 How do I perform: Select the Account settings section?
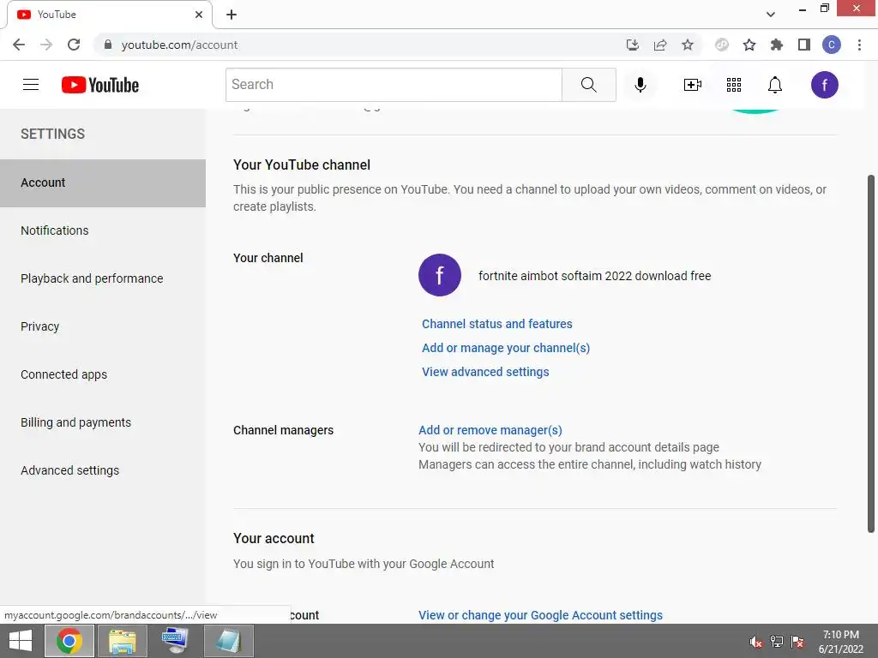103,183
